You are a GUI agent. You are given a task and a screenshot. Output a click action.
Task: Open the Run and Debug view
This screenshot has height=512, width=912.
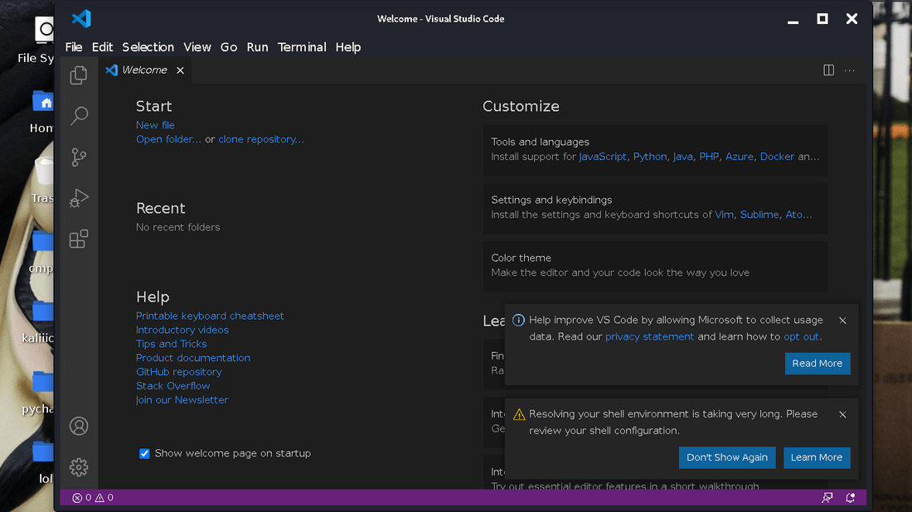[x=79, y=198]
